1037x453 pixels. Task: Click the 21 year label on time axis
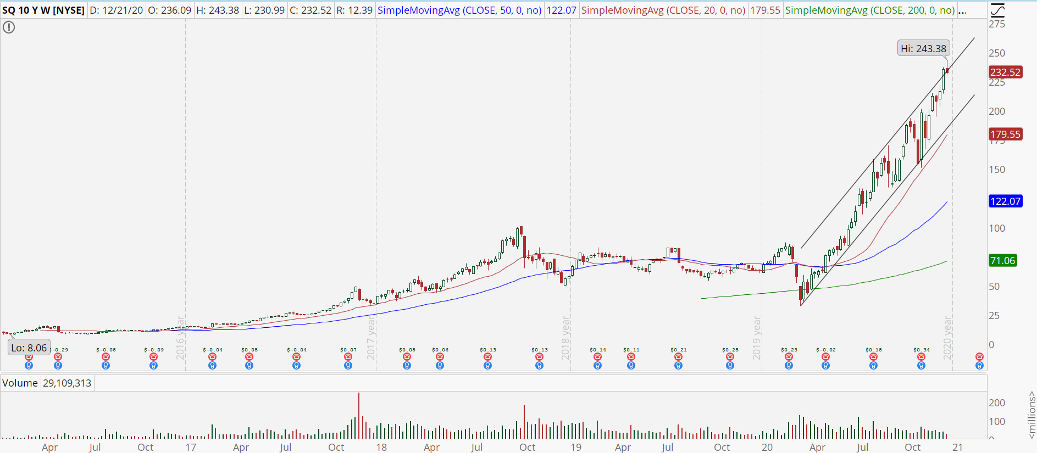(x=958, y=447)
